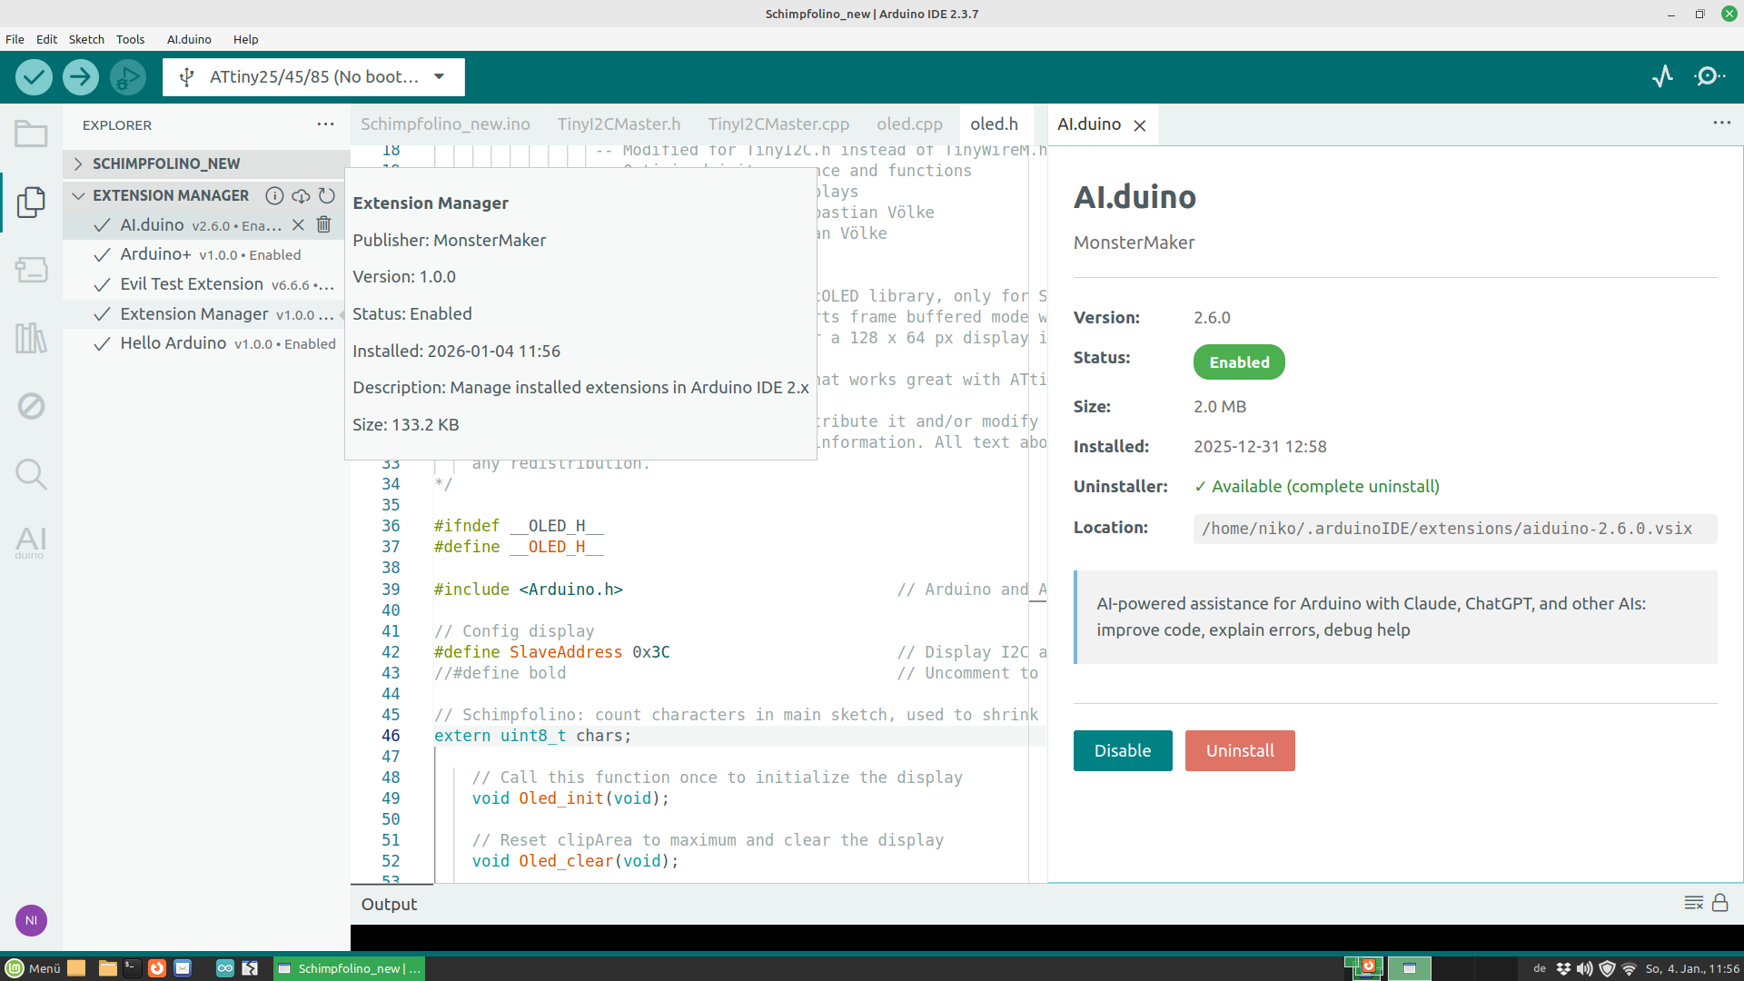Click the Disable button for AI.duino
Screen dimensions: 1744x981
[x=1122, y=750]
